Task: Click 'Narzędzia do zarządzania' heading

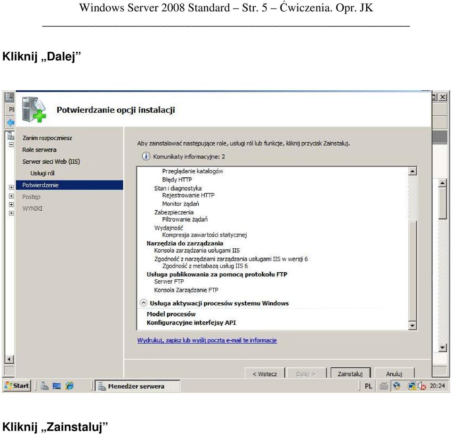Action: [185, 243]
